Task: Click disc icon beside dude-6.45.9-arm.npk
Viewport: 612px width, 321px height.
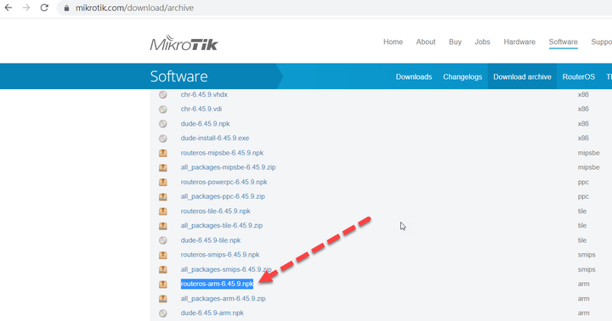Action: [x=162, y=313]
